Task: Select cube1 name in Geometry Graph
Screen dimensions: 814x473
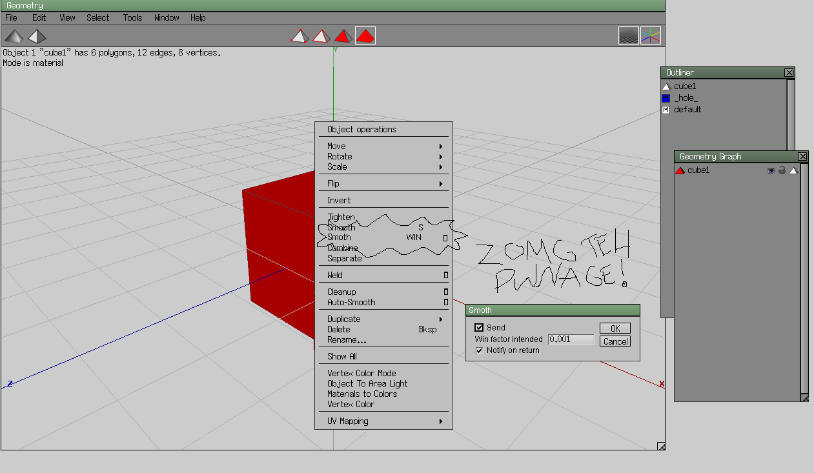Action: point(698,170)
